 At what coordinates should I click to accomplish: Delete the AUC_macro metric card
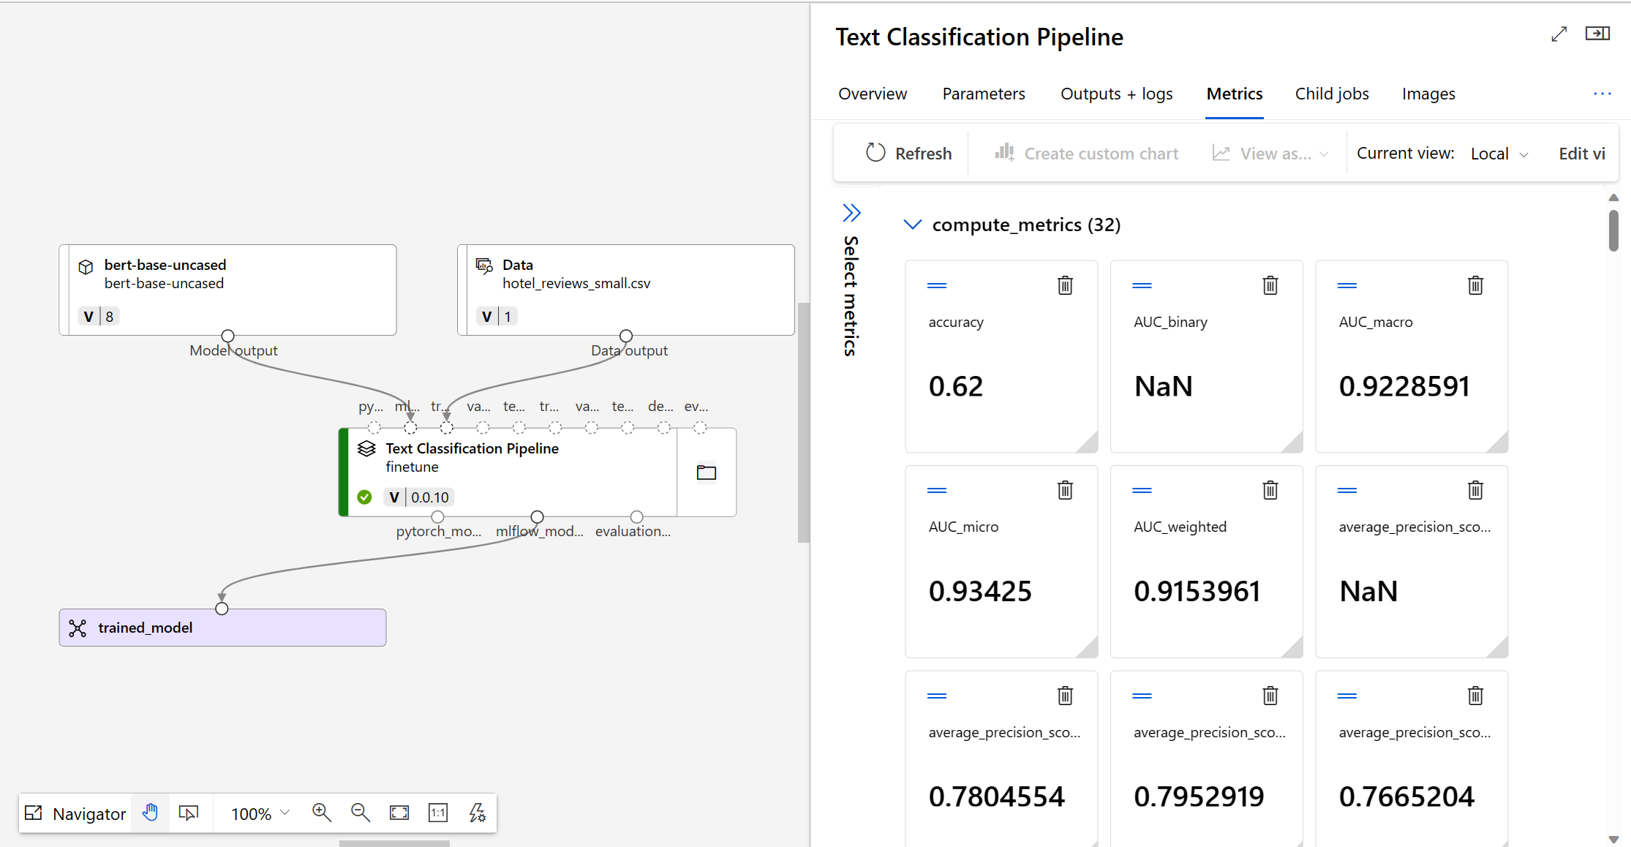coord(1475,285)
